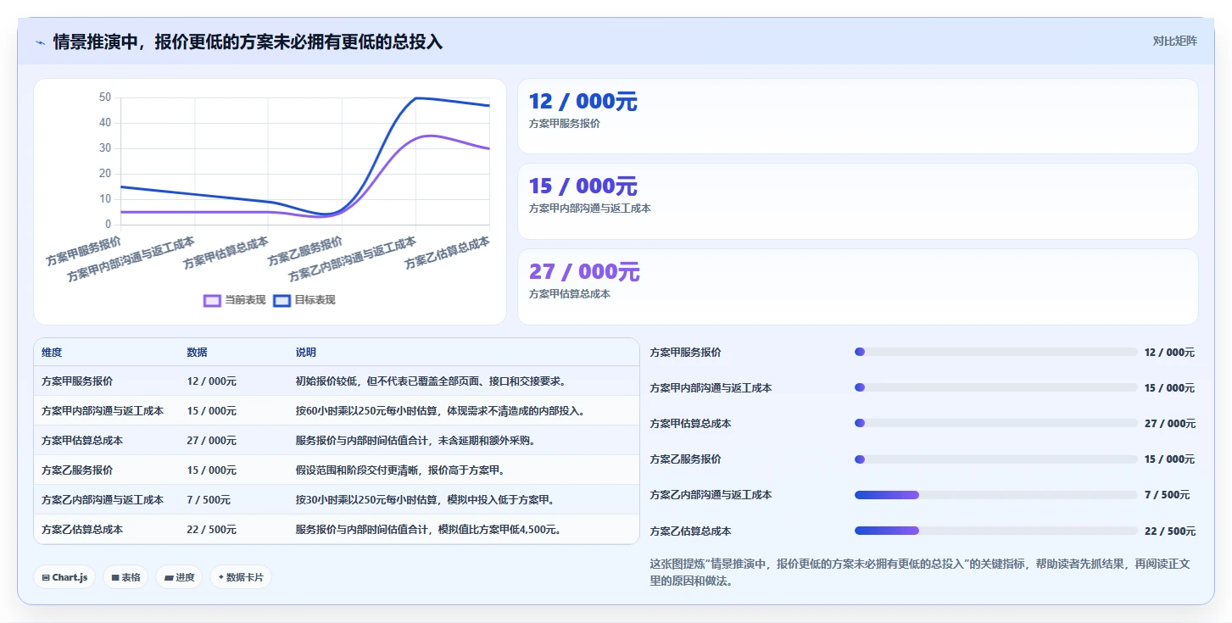The image size is (1232, 623).
Task: Click the 说明 column header
Action: tap(305, 353)
